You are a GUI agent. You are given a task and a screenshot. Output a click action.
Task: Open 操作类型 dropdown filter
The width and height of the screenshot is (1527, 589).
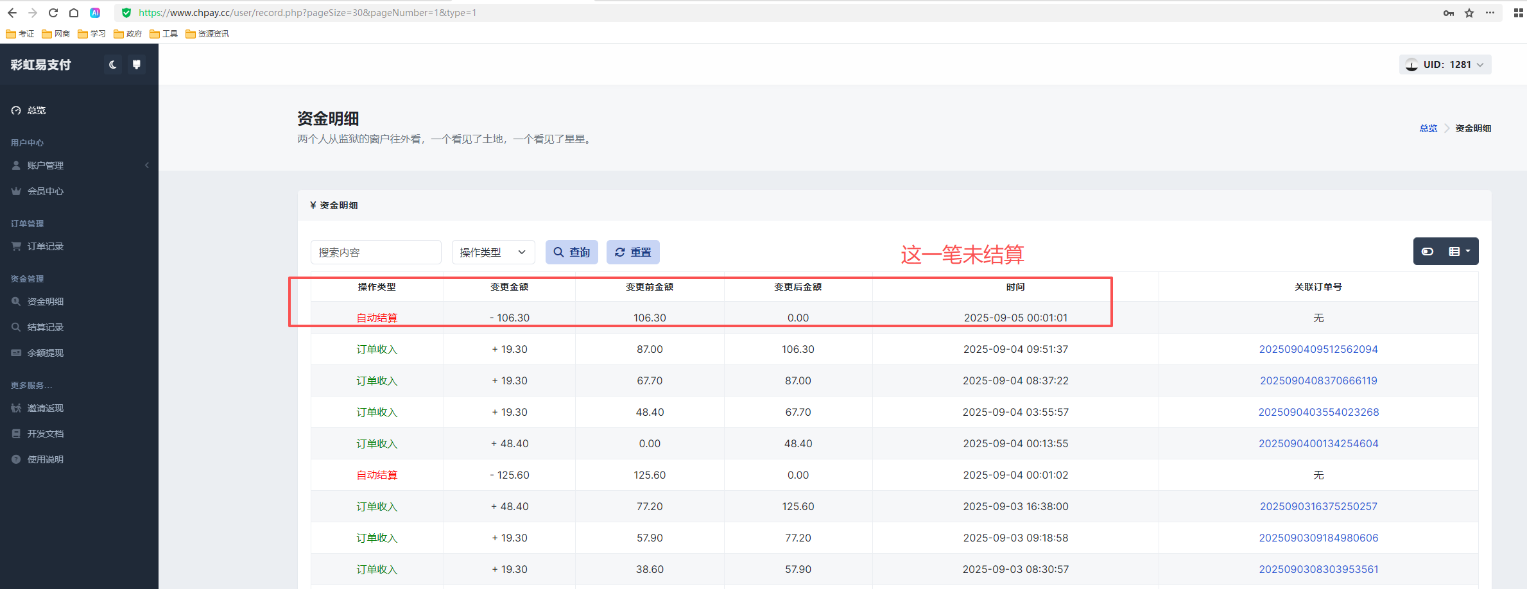pyautogui.click(x=492, y=252)
